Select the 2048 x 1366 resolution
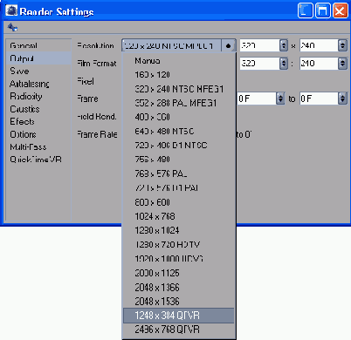 [x=157, y=287]
